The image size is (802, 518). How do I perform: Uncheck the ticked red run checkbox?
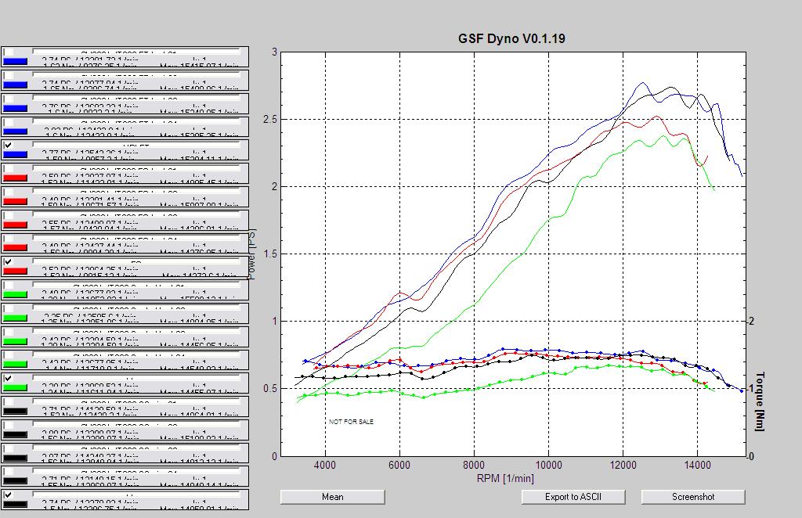click(x=8, y=262)
